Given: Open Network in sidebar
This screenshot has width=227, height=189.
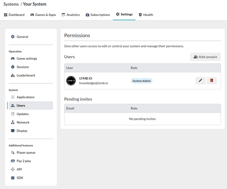Looking at the screenshot, I should (31, 122).
